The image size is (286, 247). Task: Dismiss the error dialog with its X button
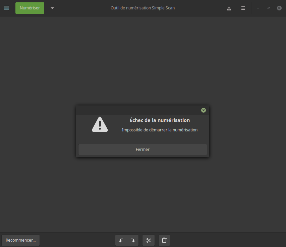tap(204, 110)
